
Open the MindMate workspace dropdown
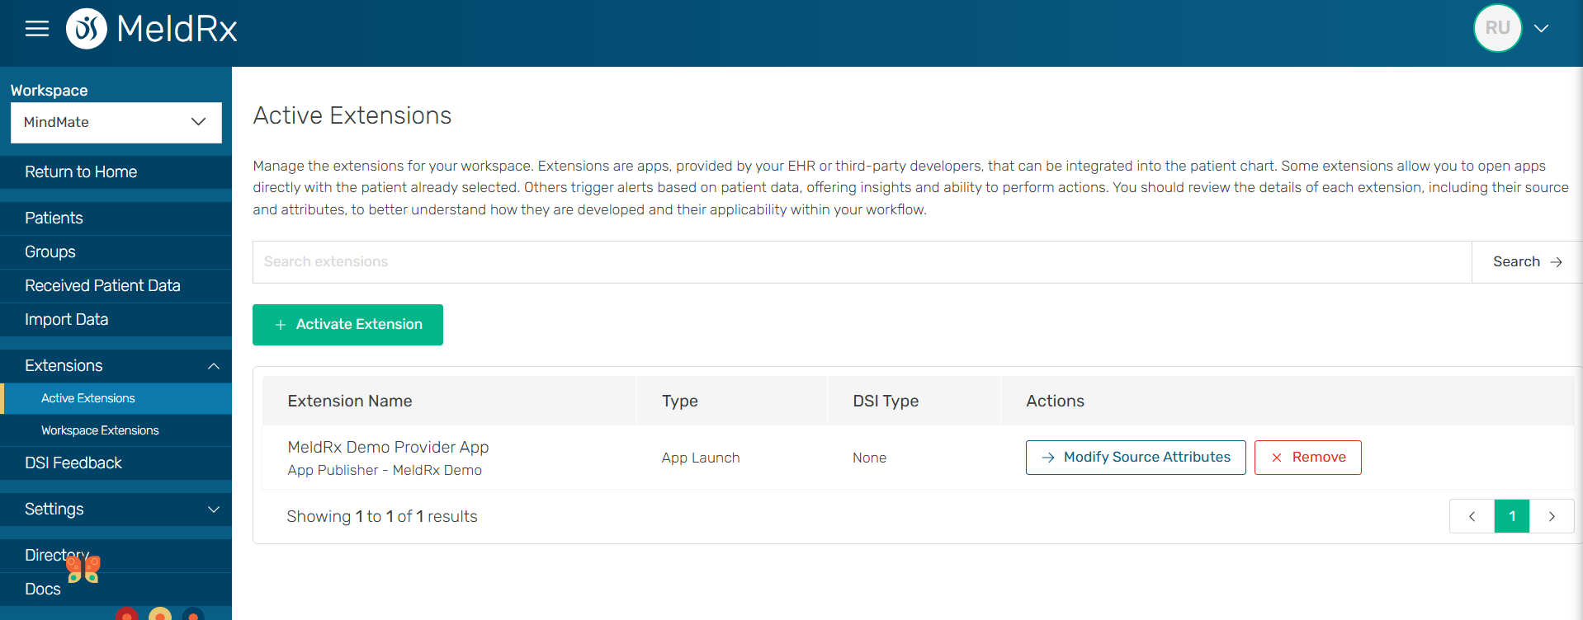click(116, 122)
